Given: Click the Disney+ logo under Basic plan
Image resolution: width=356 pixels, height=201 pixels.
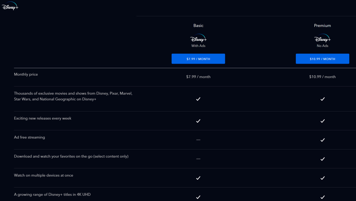Looking at the screenshot, I should pyautogui.click(x=198, y=38).
